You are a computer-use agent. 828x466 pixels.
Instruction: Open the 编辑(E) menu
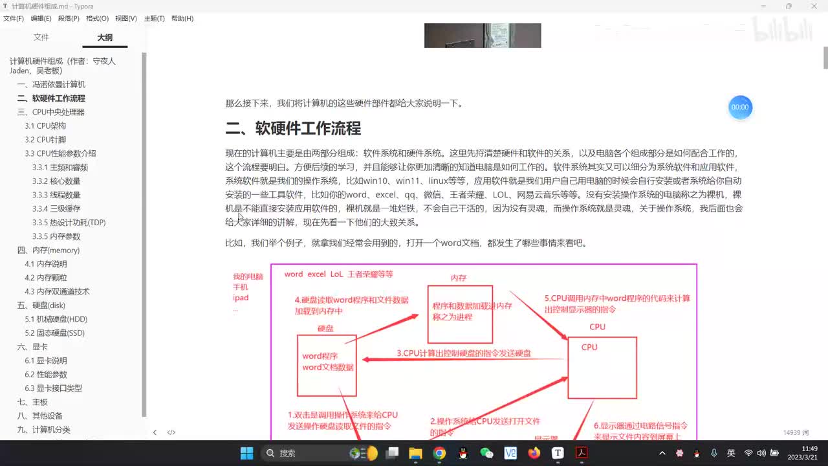[x=41, y=19]
